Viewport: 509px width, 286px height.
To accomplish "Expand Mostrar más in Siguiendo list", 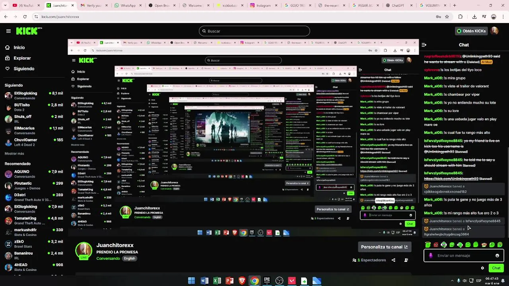I will 14,153.
